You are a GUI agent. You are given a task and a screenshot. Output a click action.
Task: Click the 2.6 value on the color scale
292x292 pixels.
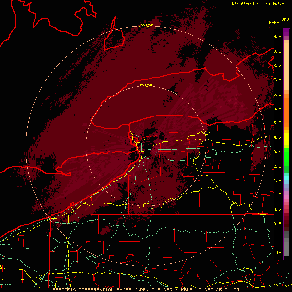coord(277,166)
